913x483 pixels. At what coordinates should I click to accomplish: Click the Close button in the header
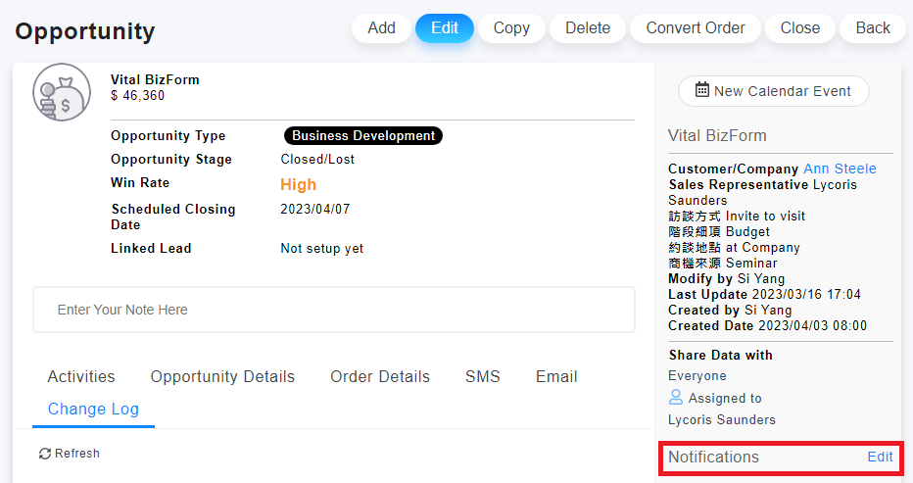click(x=799, y=28)
